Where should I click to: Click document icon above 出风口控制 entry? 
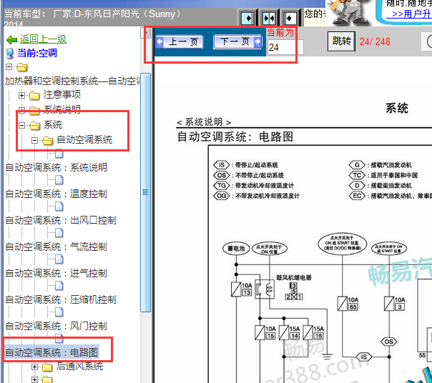click(x=59, y=207)
